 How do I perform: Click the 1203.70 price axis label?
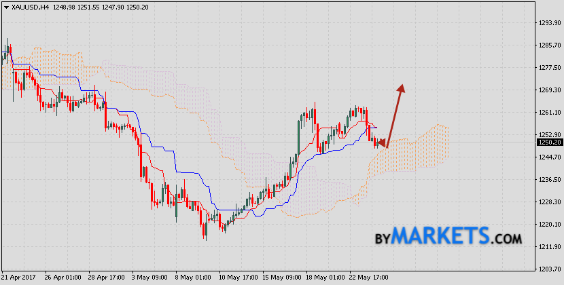tap(548, 269)
